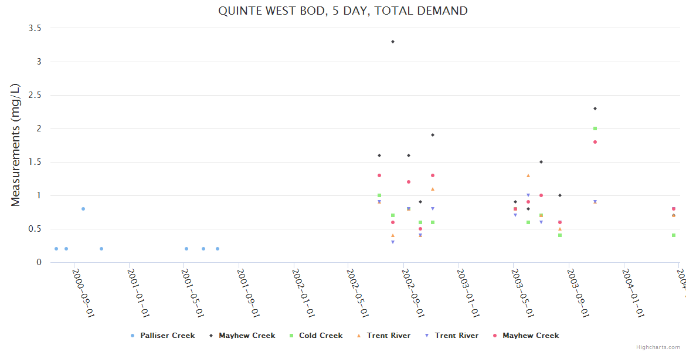Click orange triangle Trent River legend marker
Image resolution: width=686 pixels, height=352 pixels.
(x=358, y=336)
